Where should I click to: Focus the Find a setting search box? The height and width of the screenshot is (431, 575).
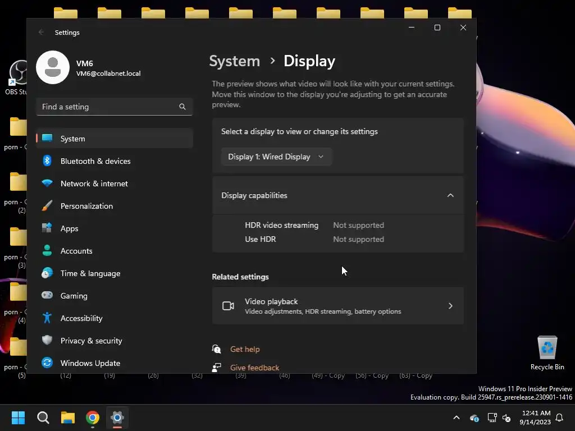pos(115,107)
